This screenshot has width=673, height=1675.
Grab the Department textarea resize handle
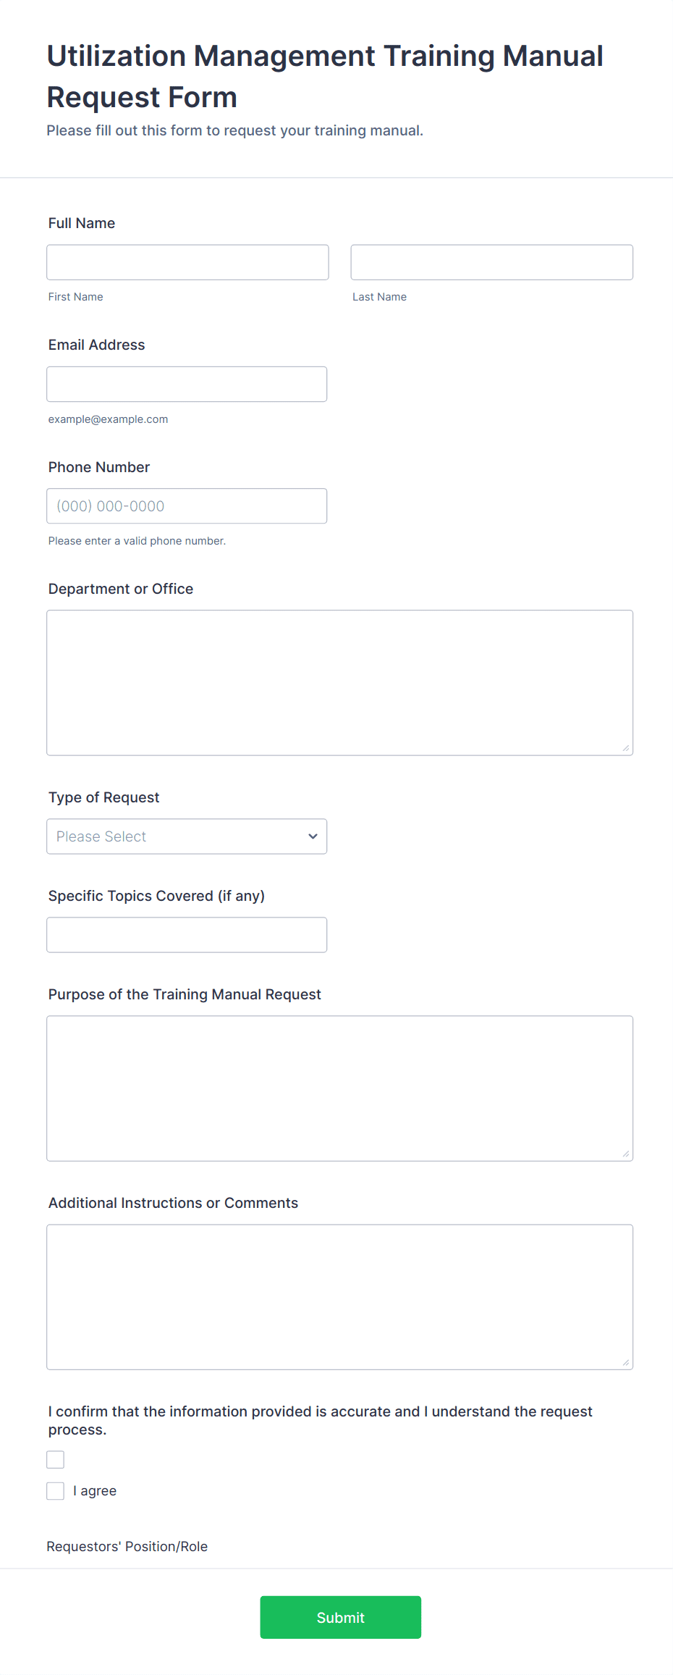tap(626, 748)
